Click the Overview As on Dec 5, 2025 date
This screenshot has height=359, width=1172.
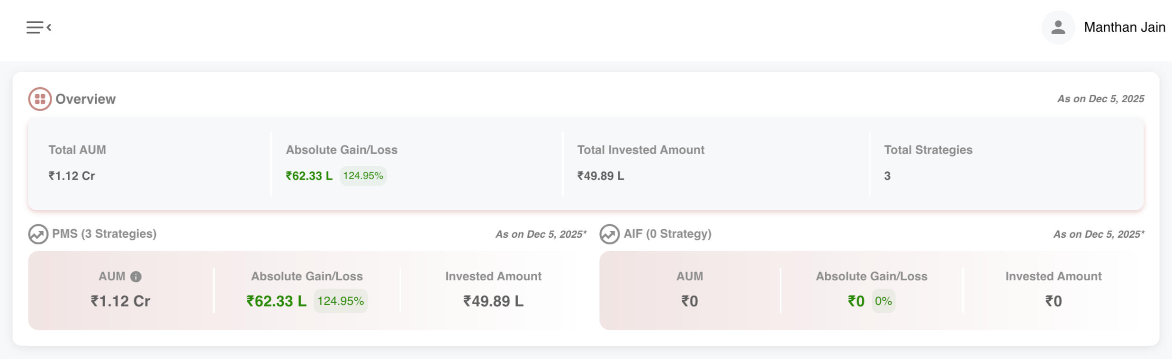pyautogui.click(x=1100, y=99)
